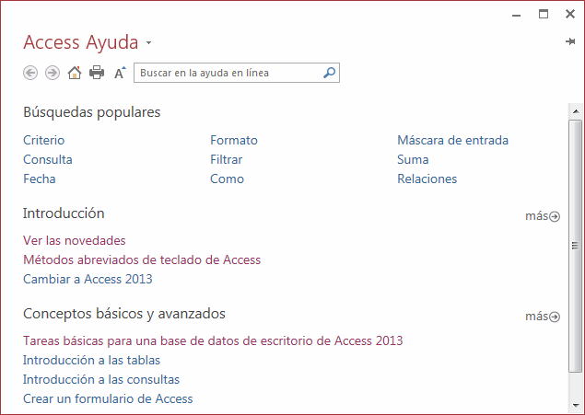Open Introducción a las tablas topic

tap(91, 360)
